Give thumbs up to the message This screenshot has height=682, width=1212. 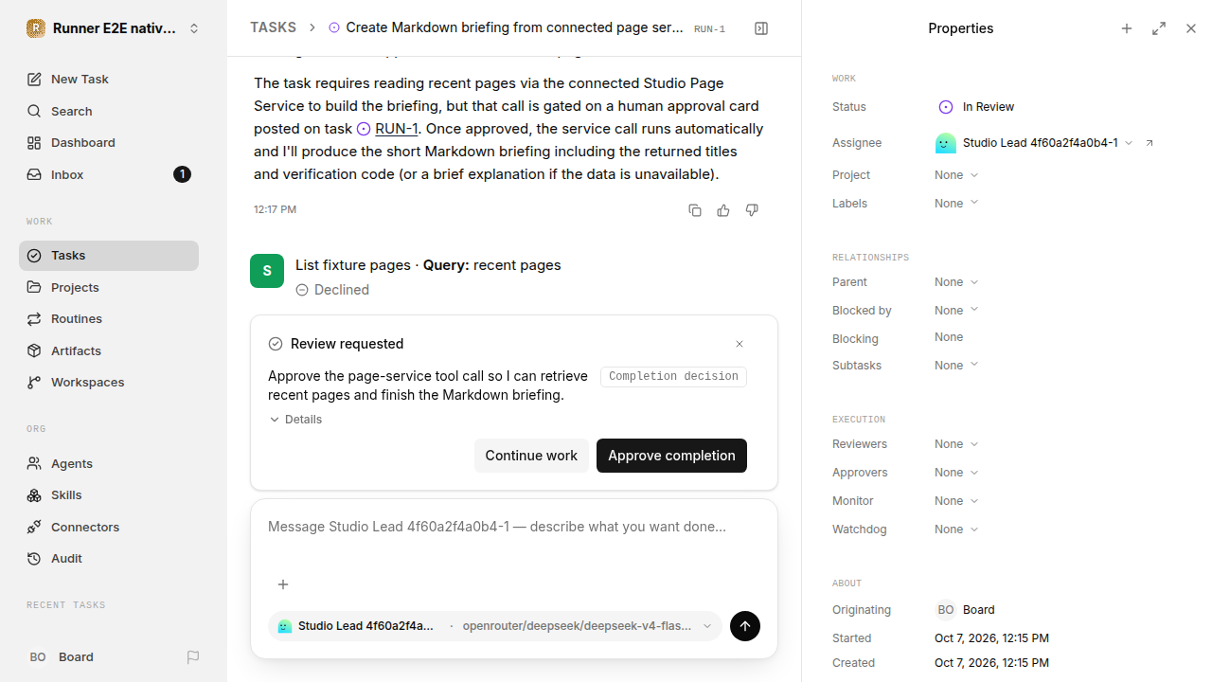(x=723, y=210)
